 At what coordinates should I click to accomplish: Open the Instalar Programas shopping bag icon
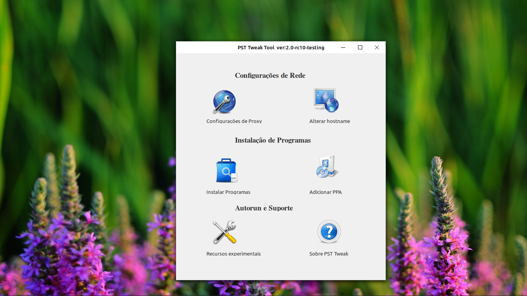pos(226,170)
